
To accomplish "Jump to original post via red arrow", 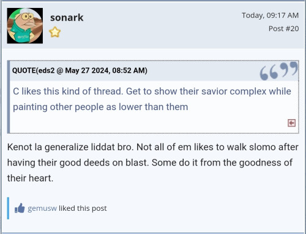I will click(291, 123).
